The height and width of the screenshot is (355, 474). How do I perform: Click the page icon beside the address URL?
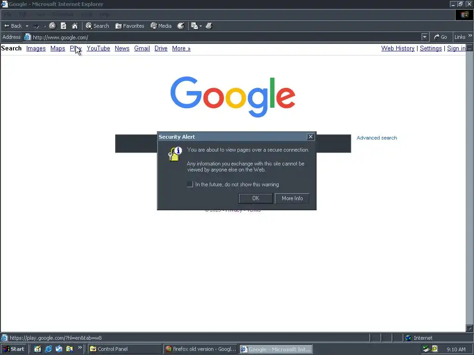click(27, 37)
